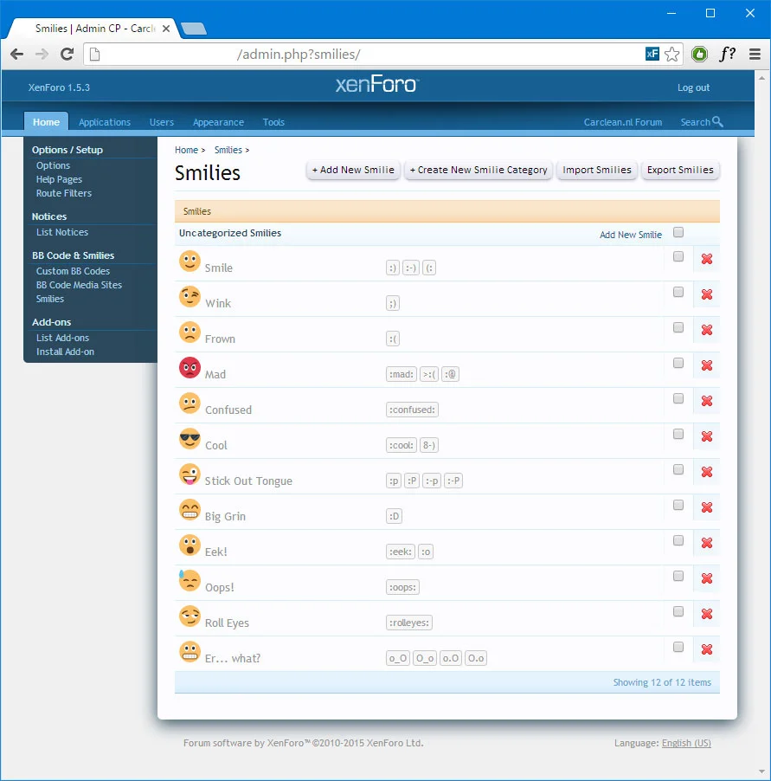Open Install Add-on in sidebar

(65, 352)
